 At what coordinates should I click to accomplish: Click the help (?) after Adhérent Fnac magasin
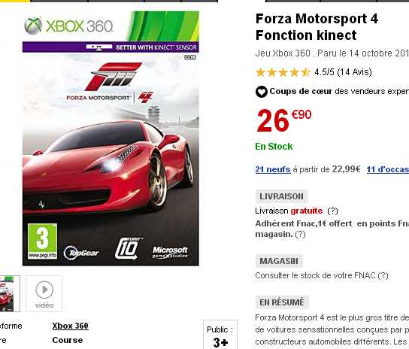point(300,234)
